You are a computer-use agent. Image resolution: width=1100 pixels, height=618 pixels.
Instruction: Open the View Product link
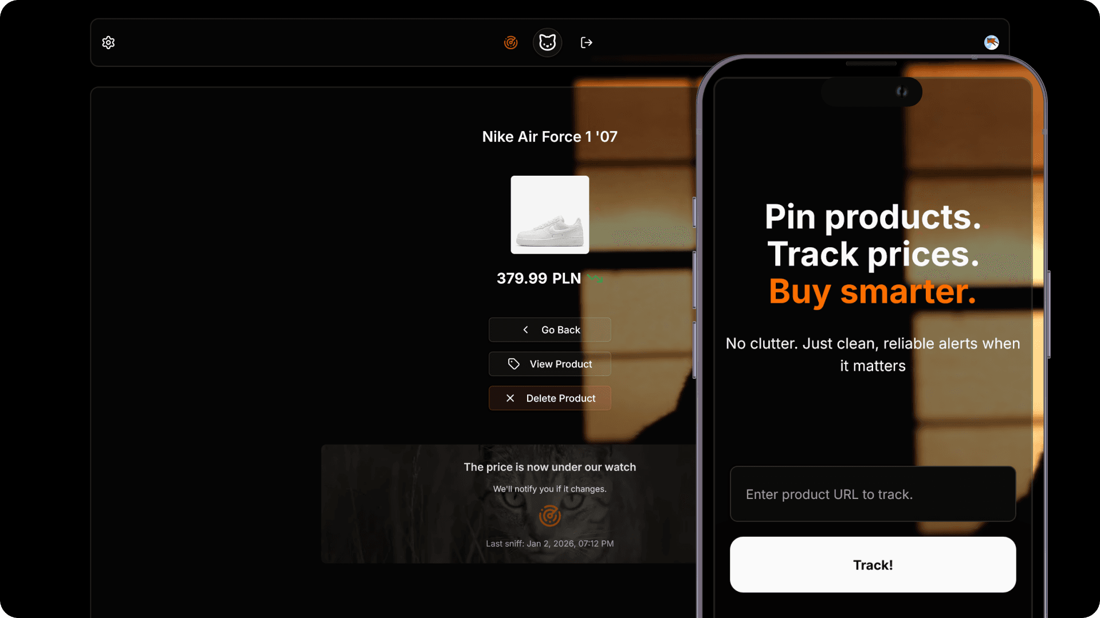click(550, 364)
